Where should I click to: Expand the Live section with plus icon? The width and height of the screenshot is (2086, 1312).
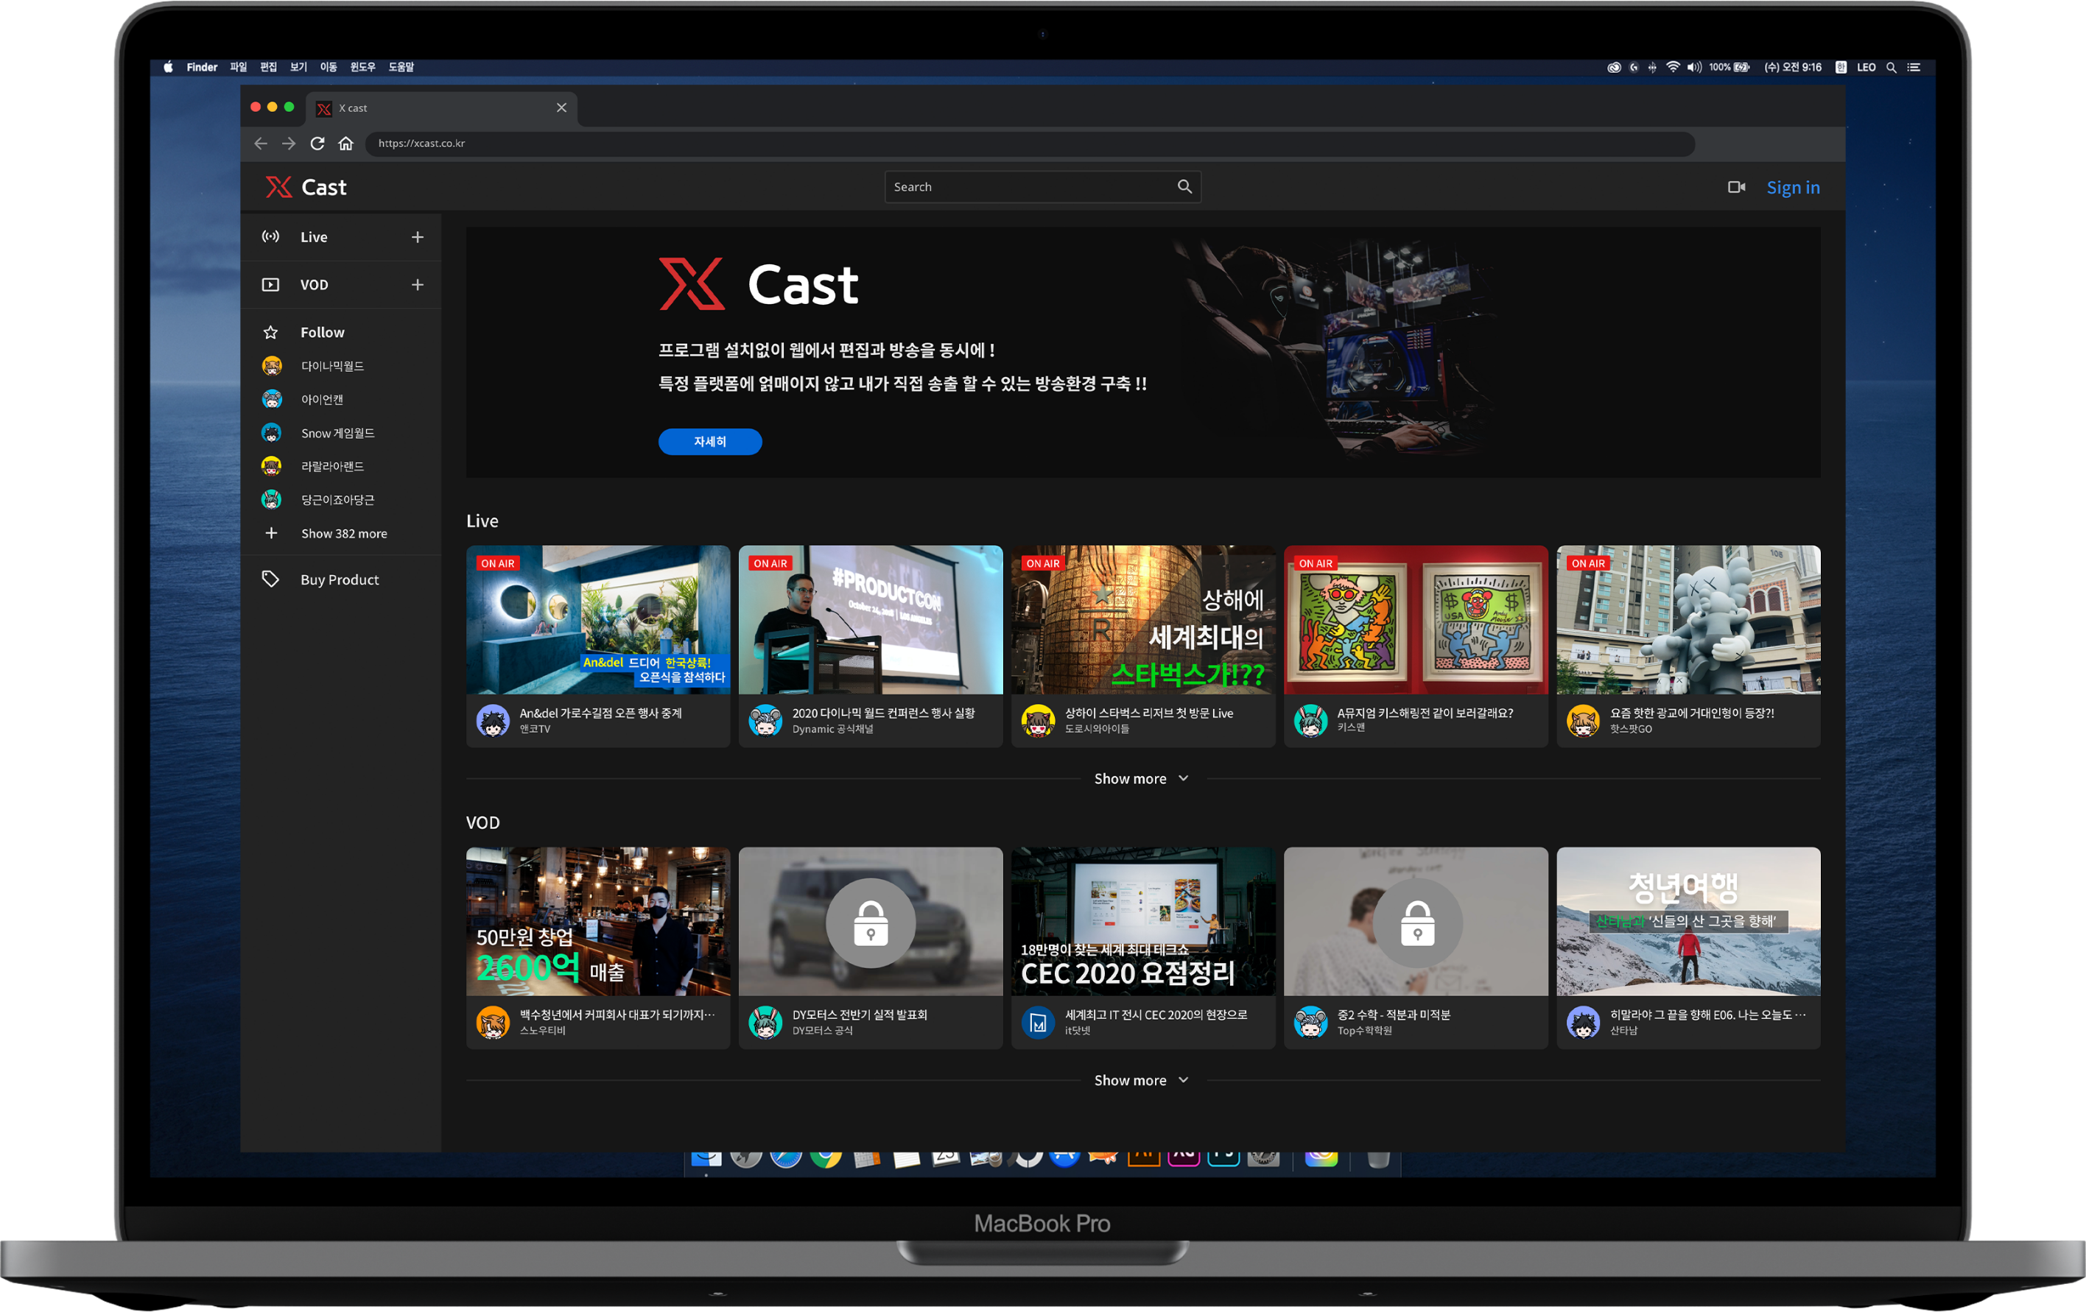click(418, 237)
